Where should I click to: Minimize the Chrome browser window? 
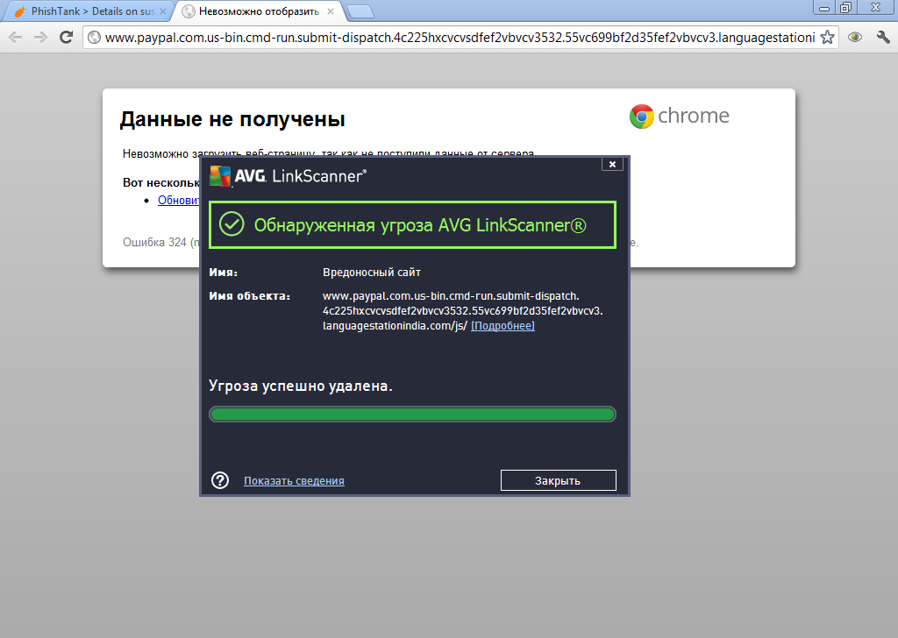(x=824, y=8)
